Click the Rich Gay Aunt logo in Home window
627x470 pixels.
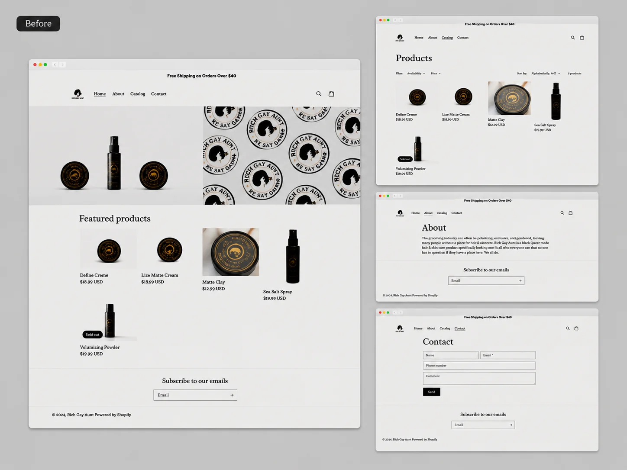(78, 94)
